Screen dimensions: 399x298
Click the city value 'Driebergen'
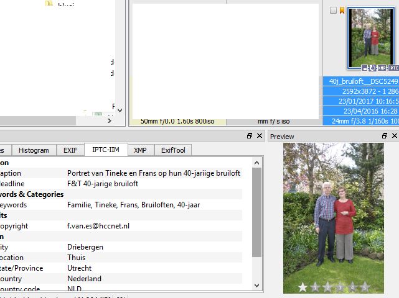point(85,247)
